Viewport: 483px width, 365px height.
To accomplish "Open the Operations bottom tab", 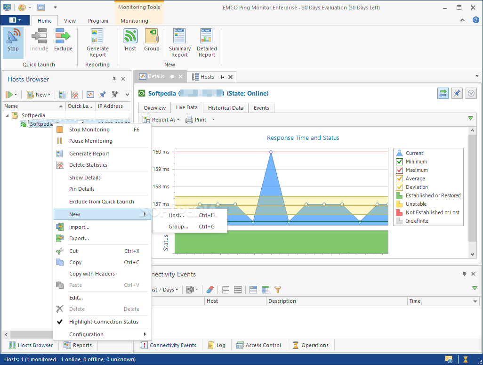I will click(311, 345).
